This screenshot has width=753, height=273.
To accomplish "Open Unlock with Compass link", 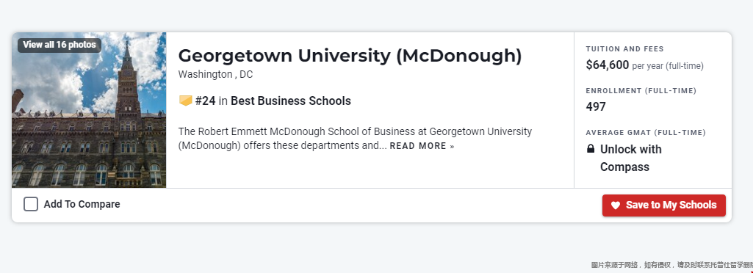I will click(x=631, y=158).
